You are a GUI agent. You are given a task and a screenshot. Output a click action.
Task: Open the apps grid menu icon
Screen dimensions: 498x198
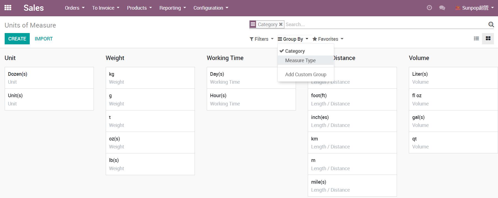pos(8,8)
